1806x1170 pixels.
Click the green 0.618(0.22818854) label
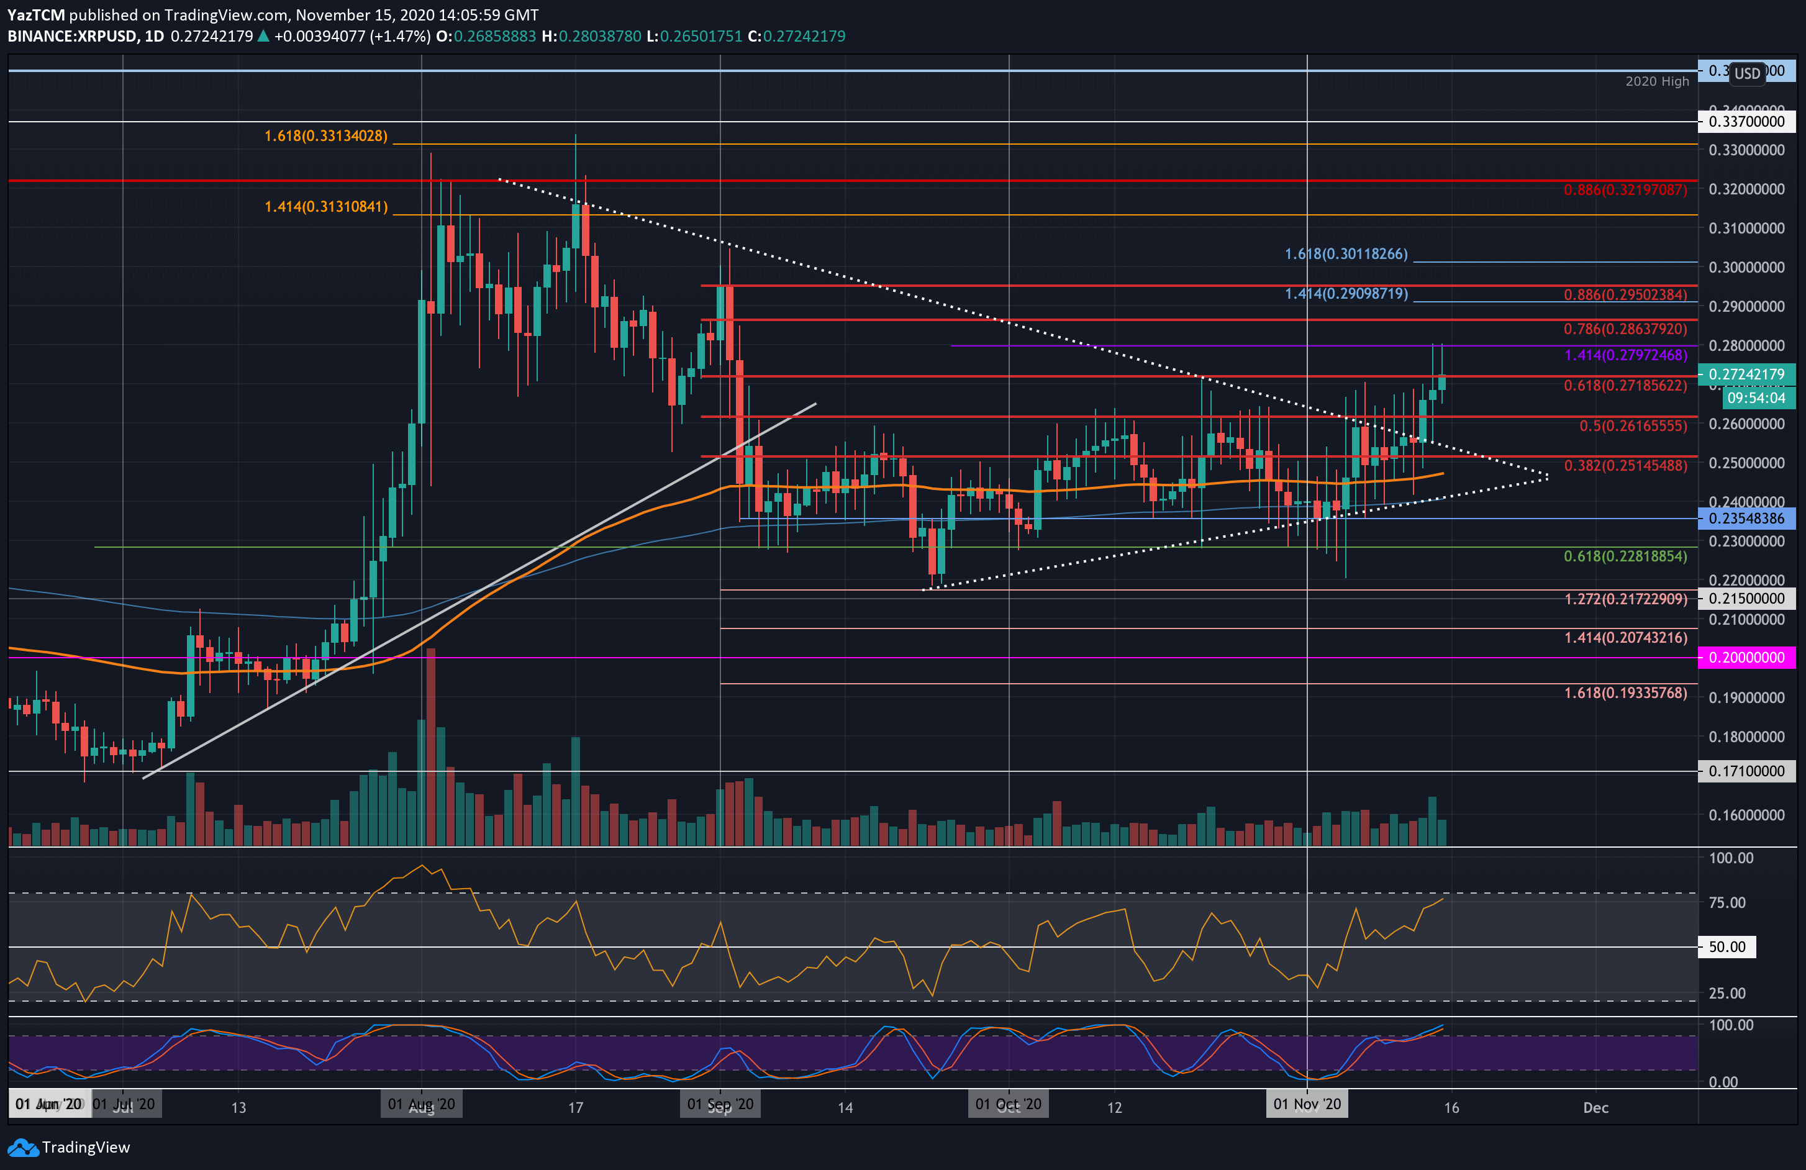coord(1625,556)
